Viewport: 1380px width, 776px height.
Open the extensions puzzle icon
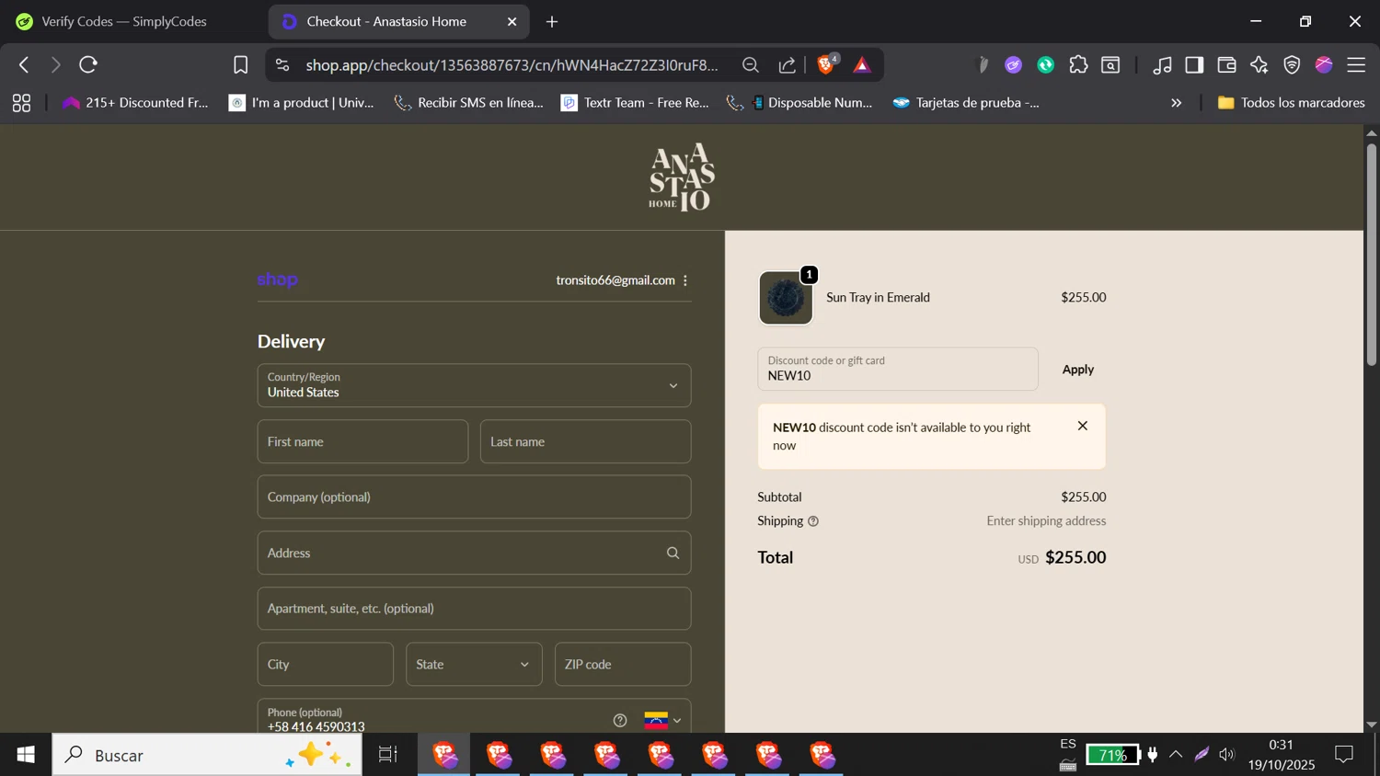(1078, 64)
